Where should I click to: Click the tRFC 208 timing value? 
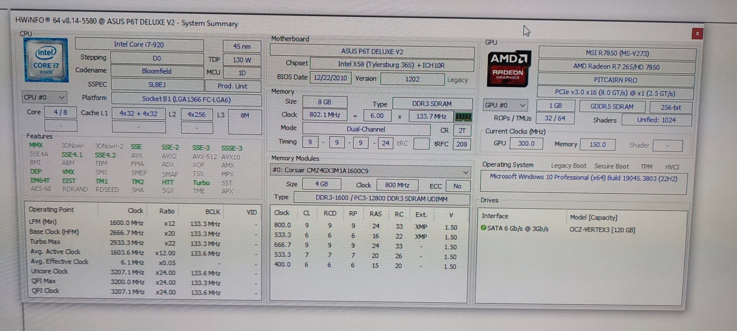tap(462, 144)
